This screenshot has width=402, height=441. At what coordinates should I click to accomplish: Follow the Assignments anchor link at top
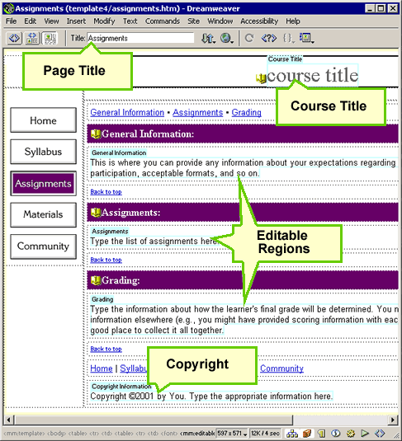pos(198,112)
